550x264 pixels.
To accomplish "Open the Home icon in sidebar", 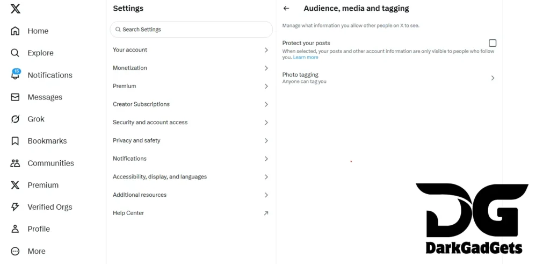I will [x=15, y=31].
